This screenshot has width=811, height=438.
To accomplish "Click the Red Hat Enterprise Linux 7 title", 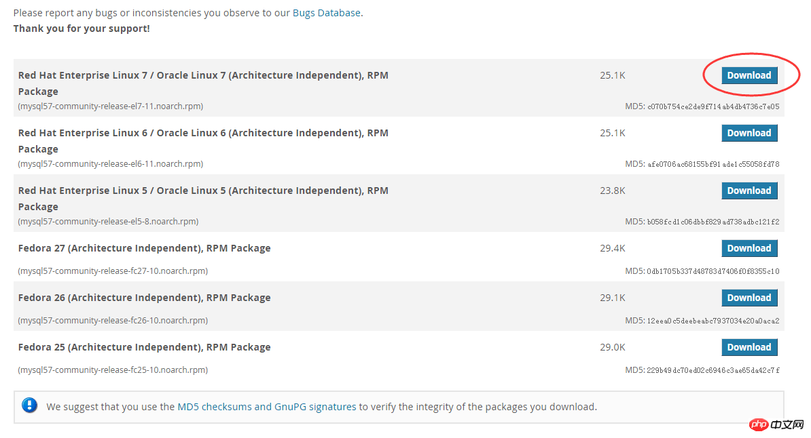I will (203, 83).
